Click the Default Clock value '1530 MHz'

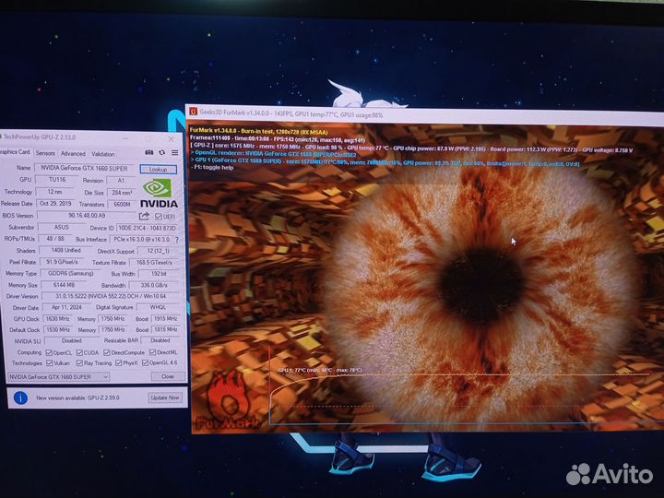coord(58,329)
